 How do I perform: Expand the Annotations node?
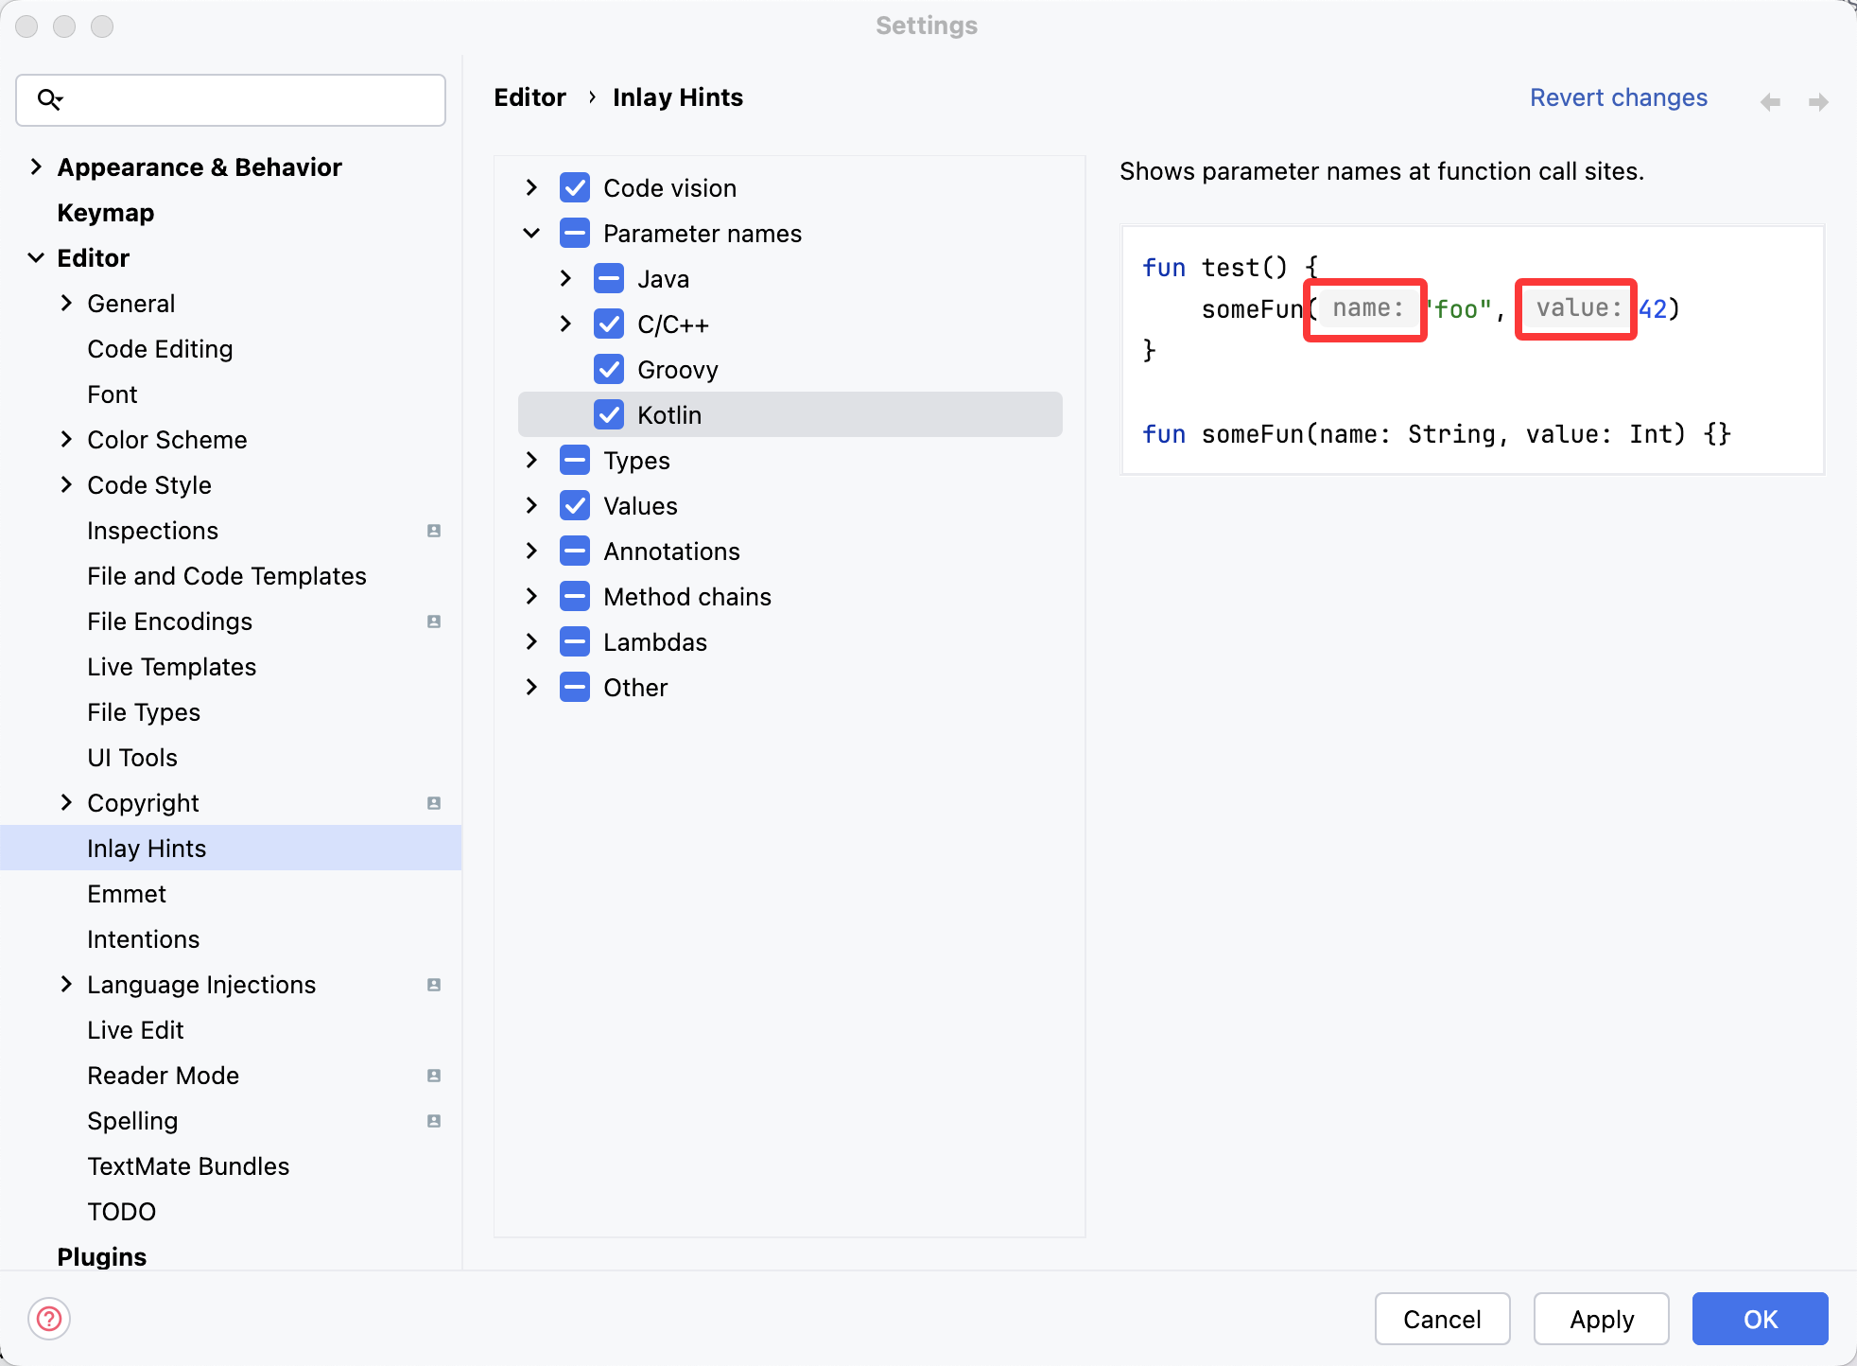pyautogui.click(x=531, y=551)
